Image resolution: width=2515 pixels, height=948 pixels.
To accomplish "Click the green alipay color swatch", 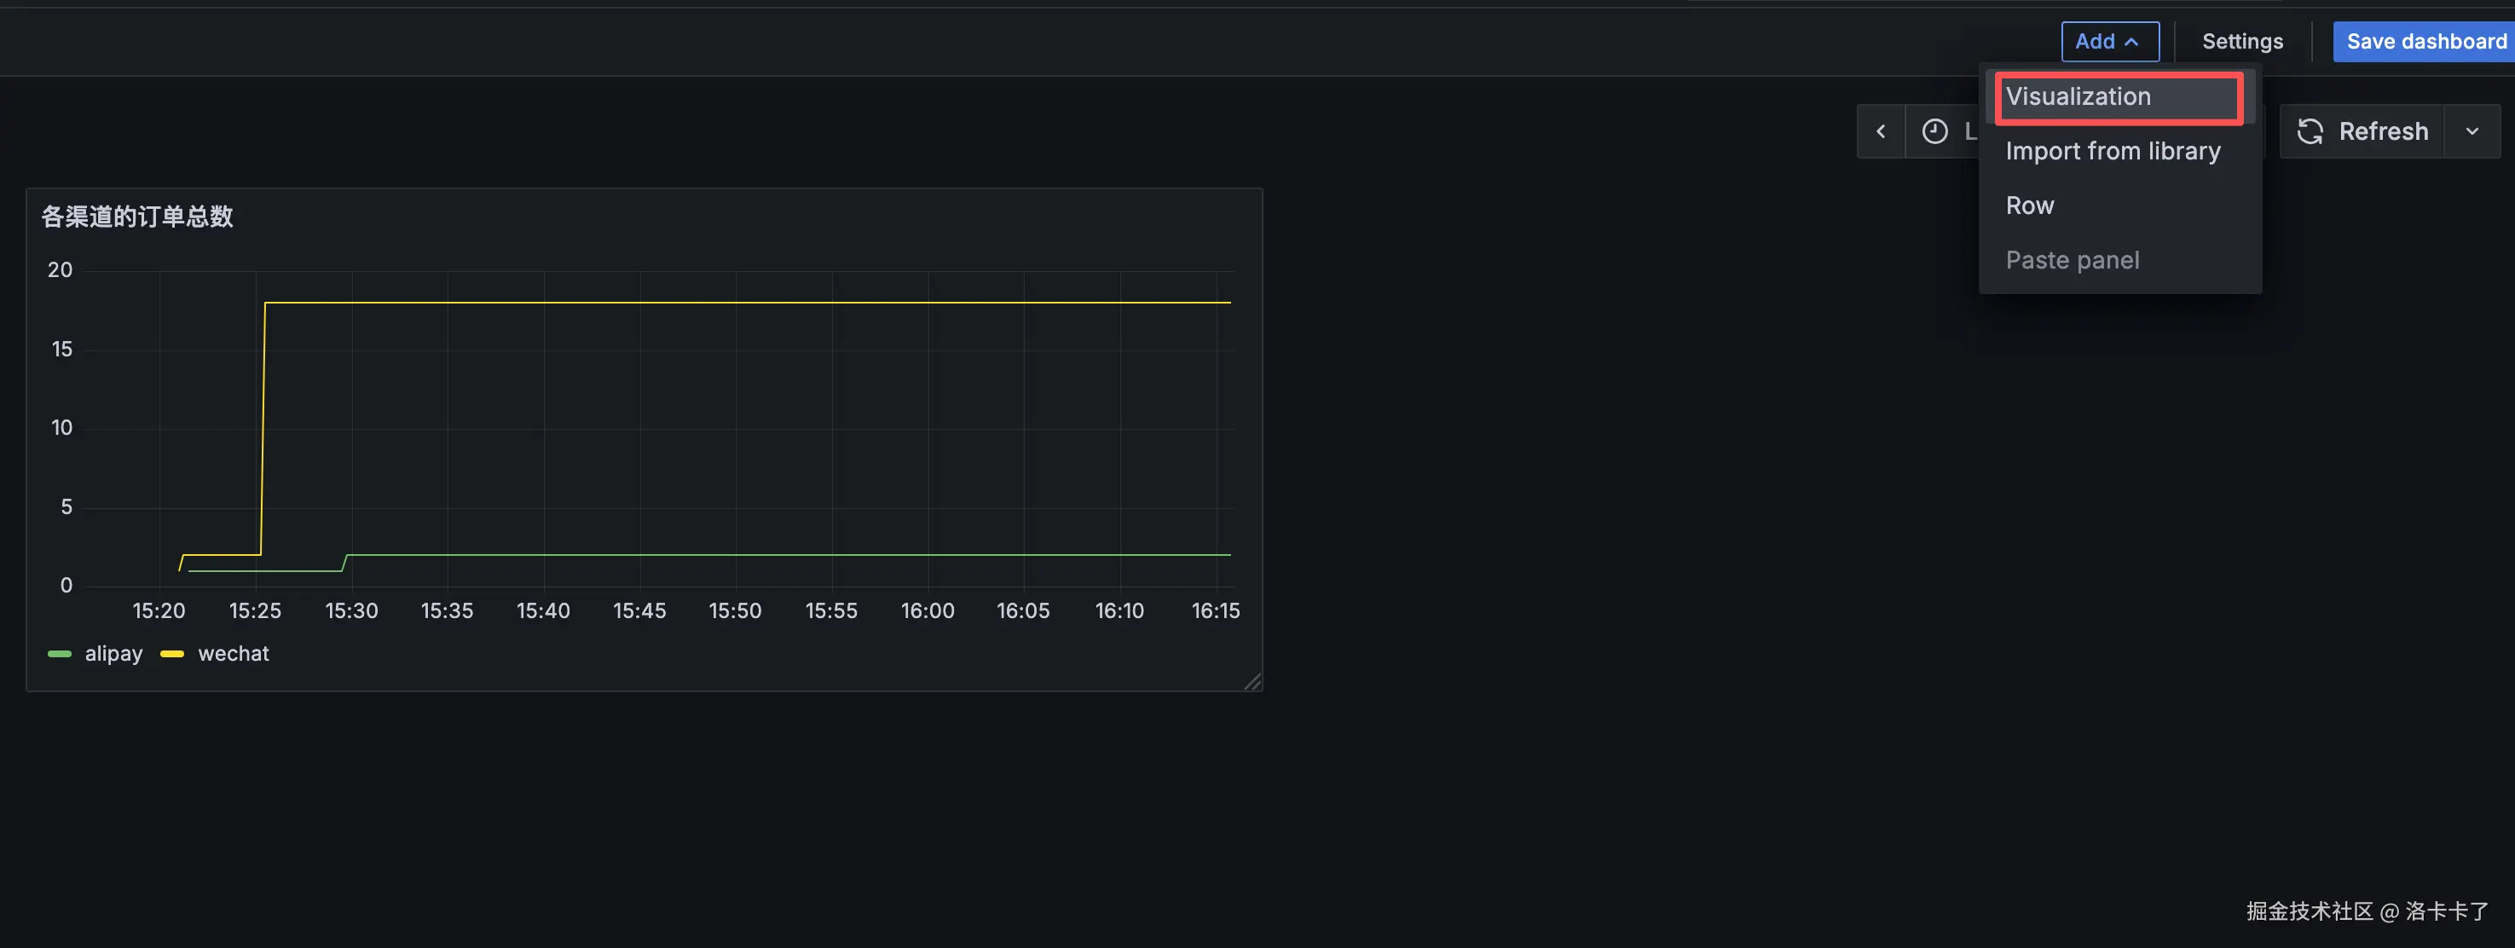I will click(60, 653).
